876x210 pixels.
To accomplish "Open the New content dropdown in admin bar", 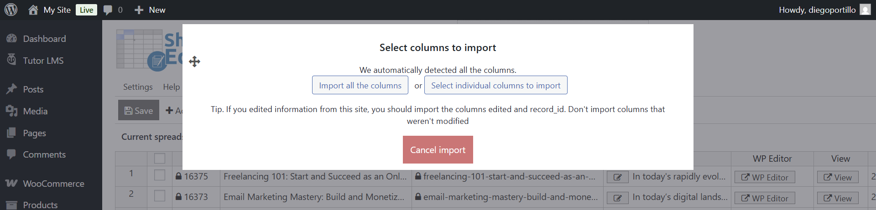I will tap(150, 10).
